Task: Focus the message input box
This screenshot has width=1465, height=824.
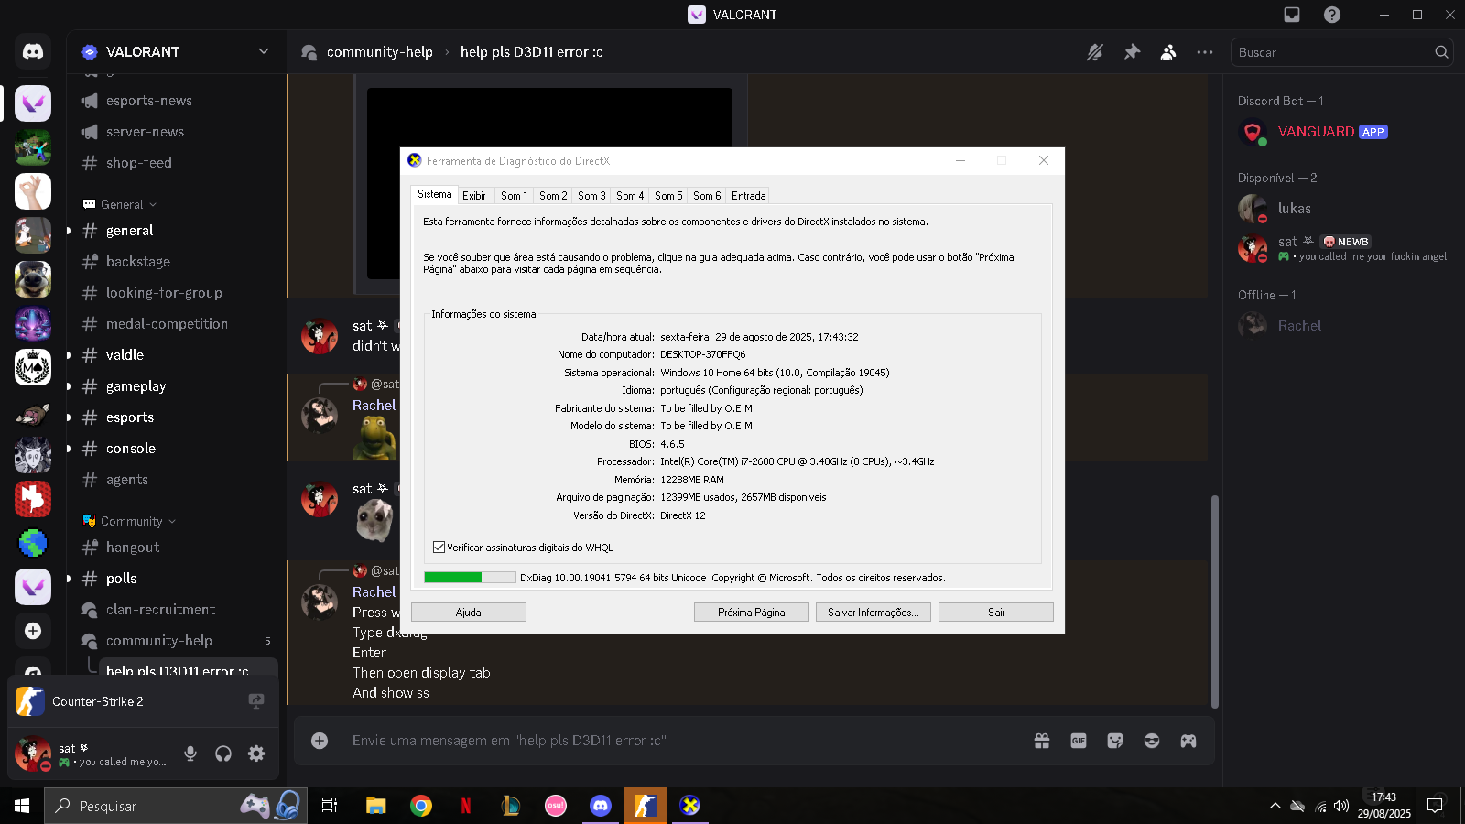Action: tap(682, 741)
